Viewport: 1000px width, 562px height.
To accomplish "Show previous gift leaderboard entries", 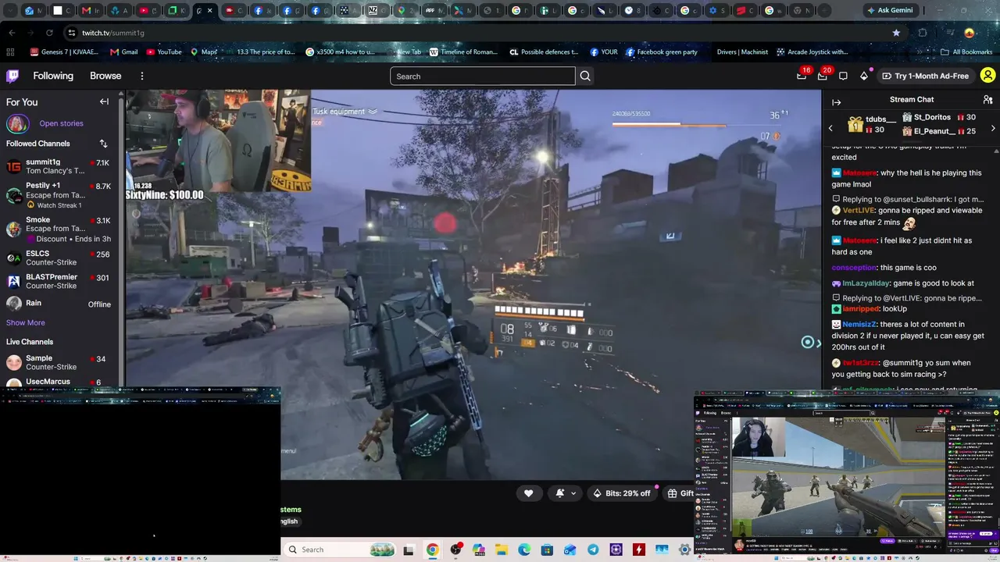I will pyautogui.click(x=830, y=127).
